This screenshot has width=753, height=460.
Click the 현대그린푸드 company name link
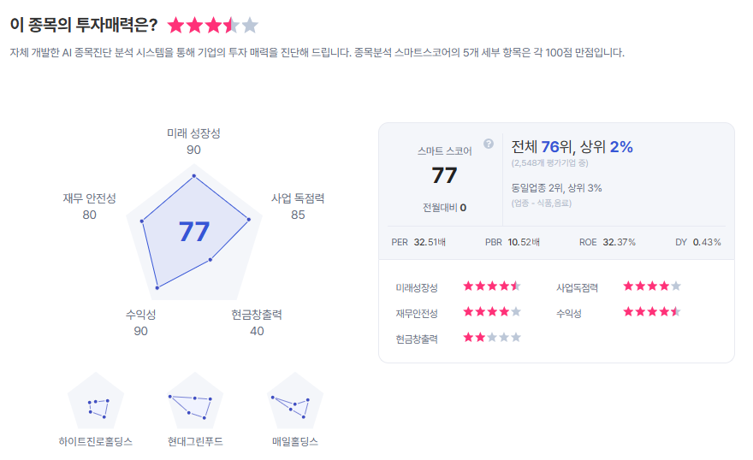pos(195,442)
